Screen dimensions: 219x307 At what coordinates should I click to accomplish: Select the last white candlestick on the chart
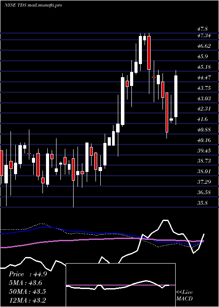[x=176, y=96]
